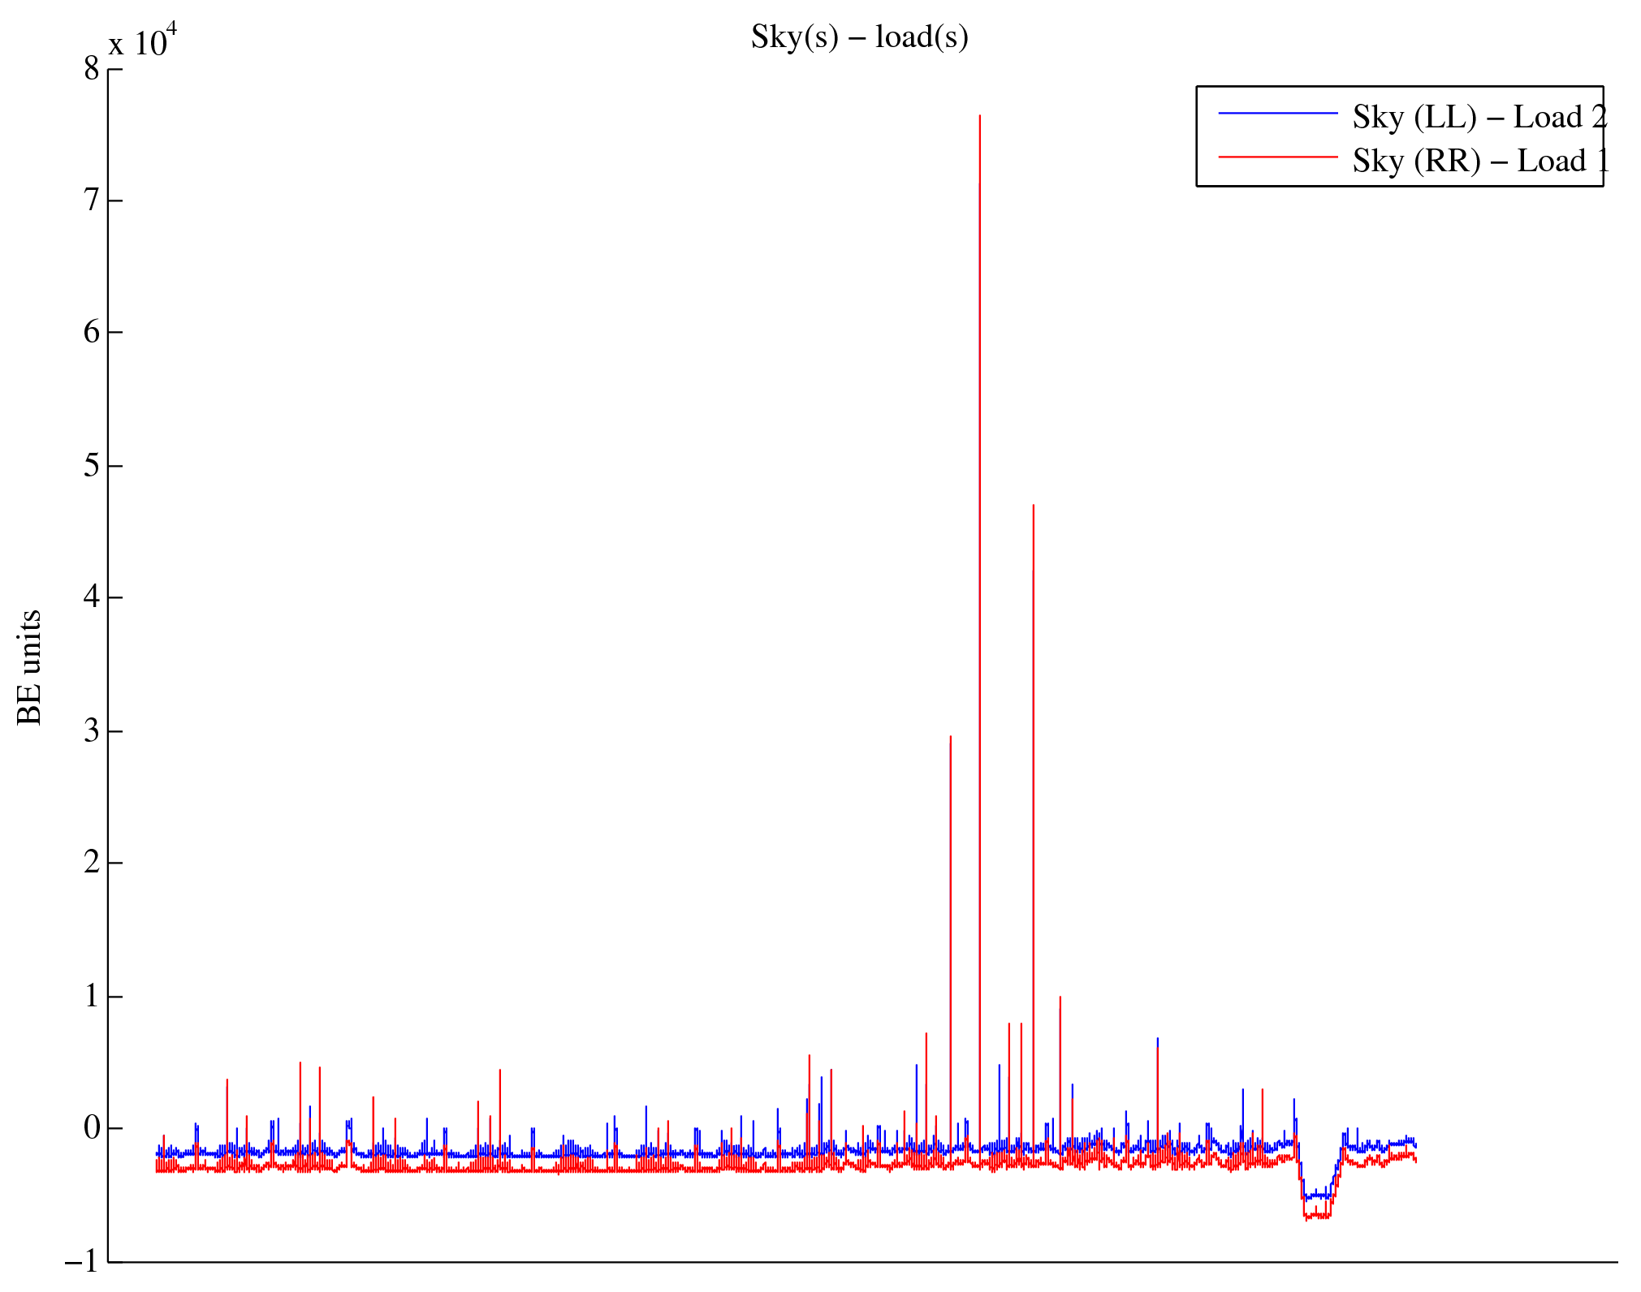Click the y-axis tick label 5
The width and height of the screenshot is (1641, 1292).
92,465
